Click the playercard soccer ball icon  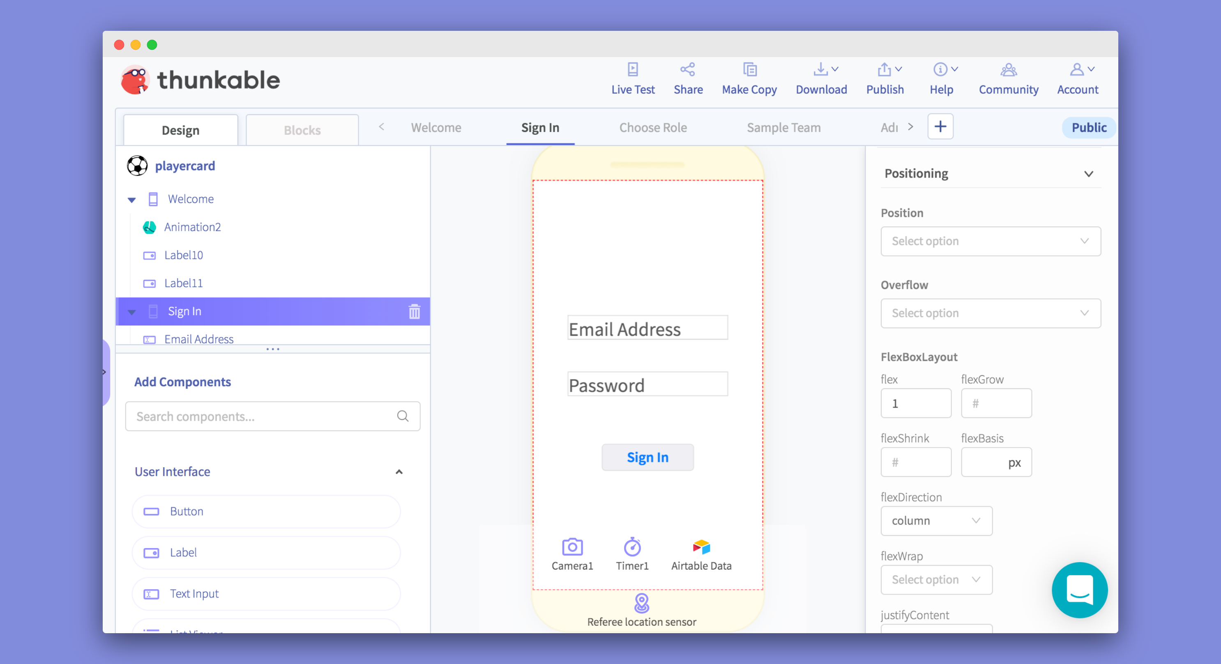137,166
